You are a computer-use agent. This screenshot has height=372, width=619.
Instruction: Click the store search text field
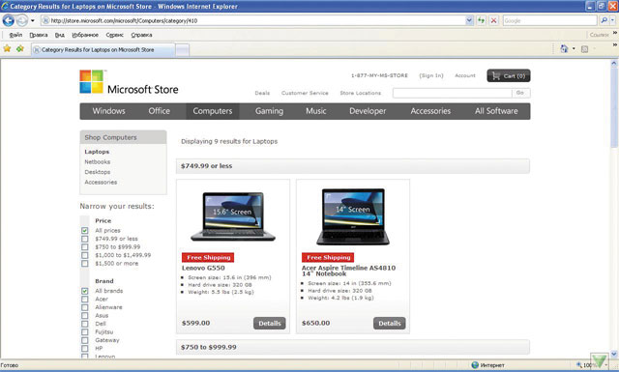[452, 93]
